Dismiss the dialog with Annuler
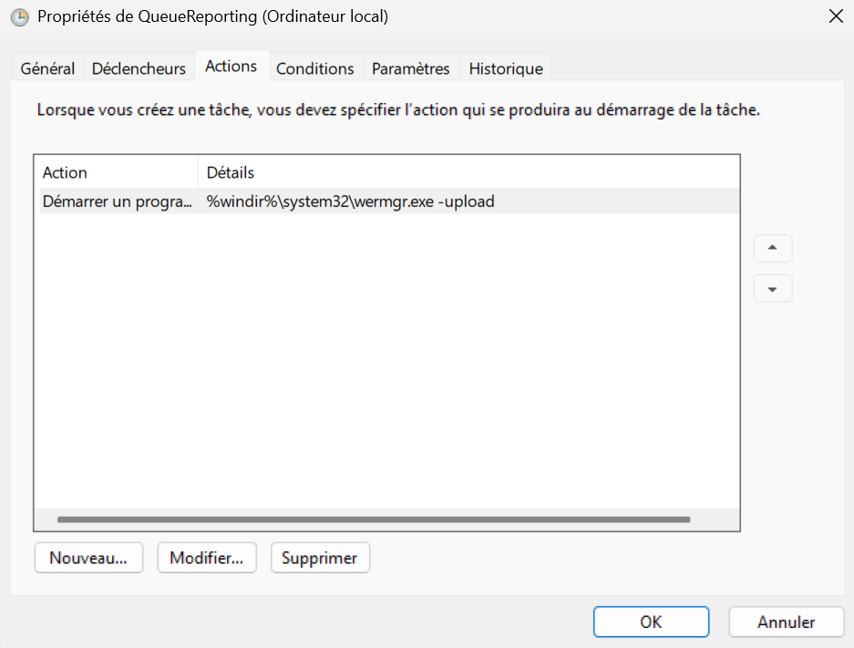This screenshot has height=648, width=854. (x=786, y=621)
